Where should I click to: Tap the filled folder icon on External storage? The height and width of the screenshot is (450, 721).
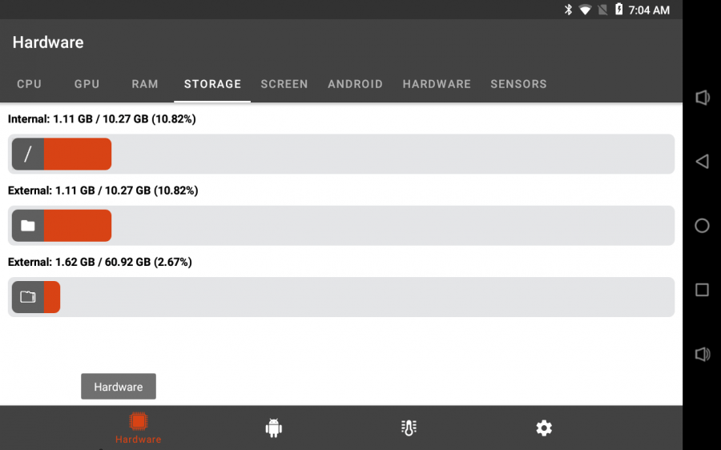[x=28, y=226]
